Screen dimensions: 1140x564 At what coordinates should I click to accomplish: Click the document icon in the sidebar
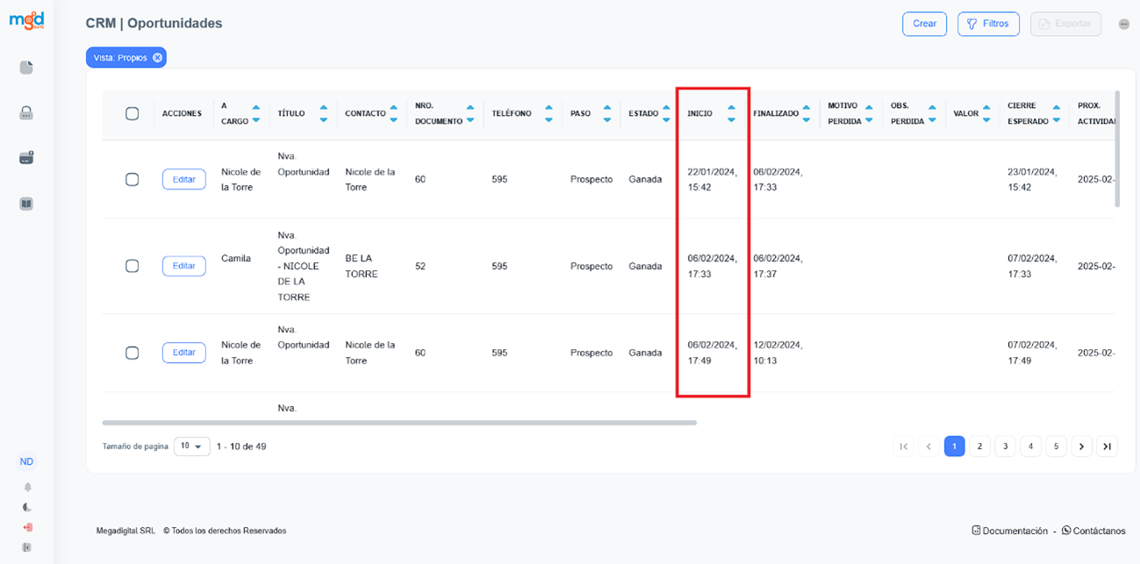(x=26, y=68)
